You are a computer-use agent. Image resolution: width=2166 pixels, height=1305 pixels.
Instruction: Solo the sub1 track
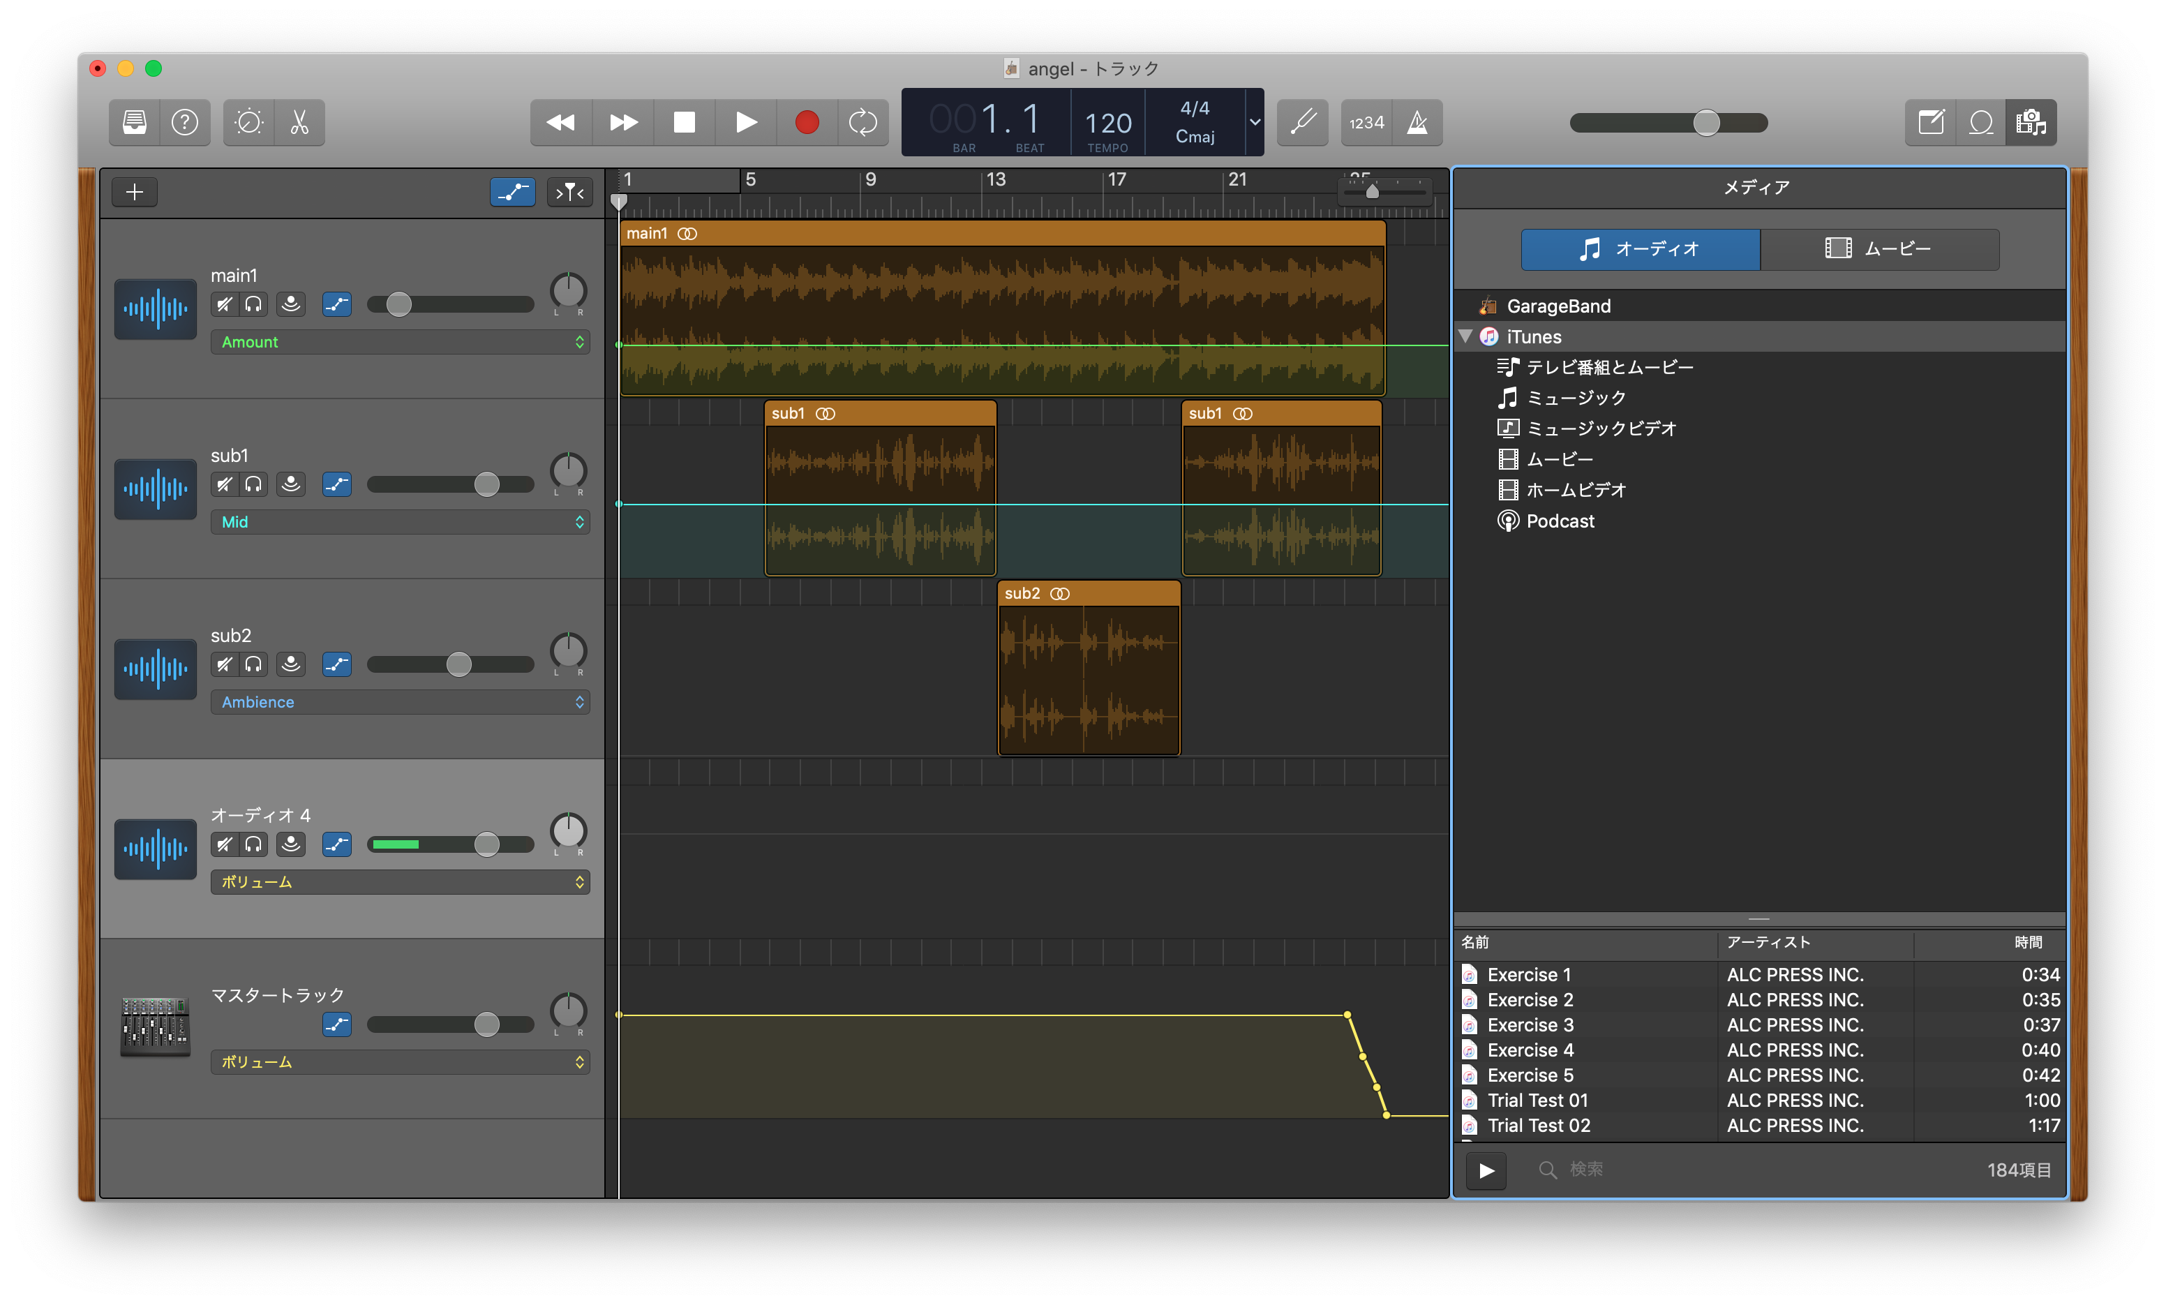[253, 484]
